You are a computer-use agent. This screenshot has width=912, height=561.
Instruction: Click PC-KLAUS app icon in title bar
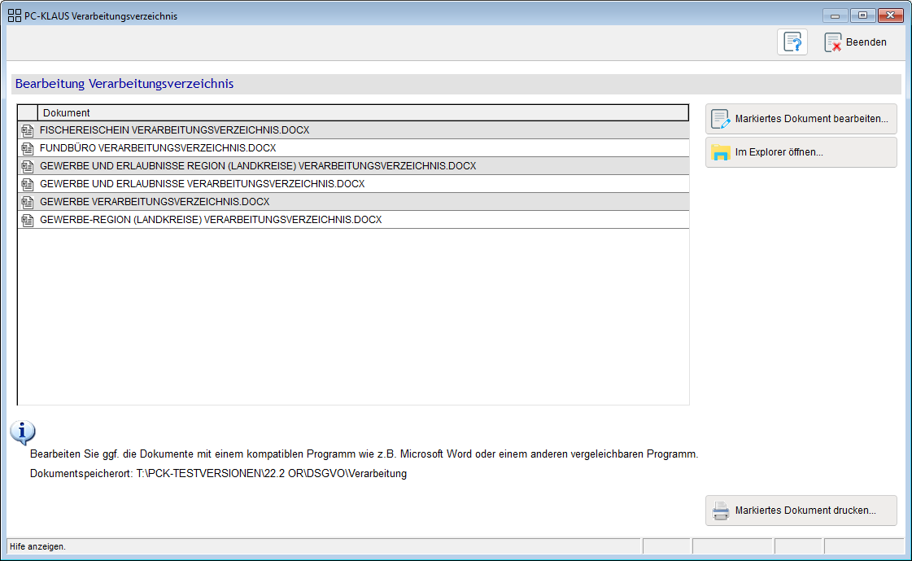point(14,15)
